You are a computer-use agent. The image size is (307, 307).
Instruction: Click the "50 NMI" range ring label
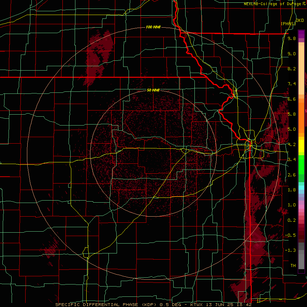(153, 90)
